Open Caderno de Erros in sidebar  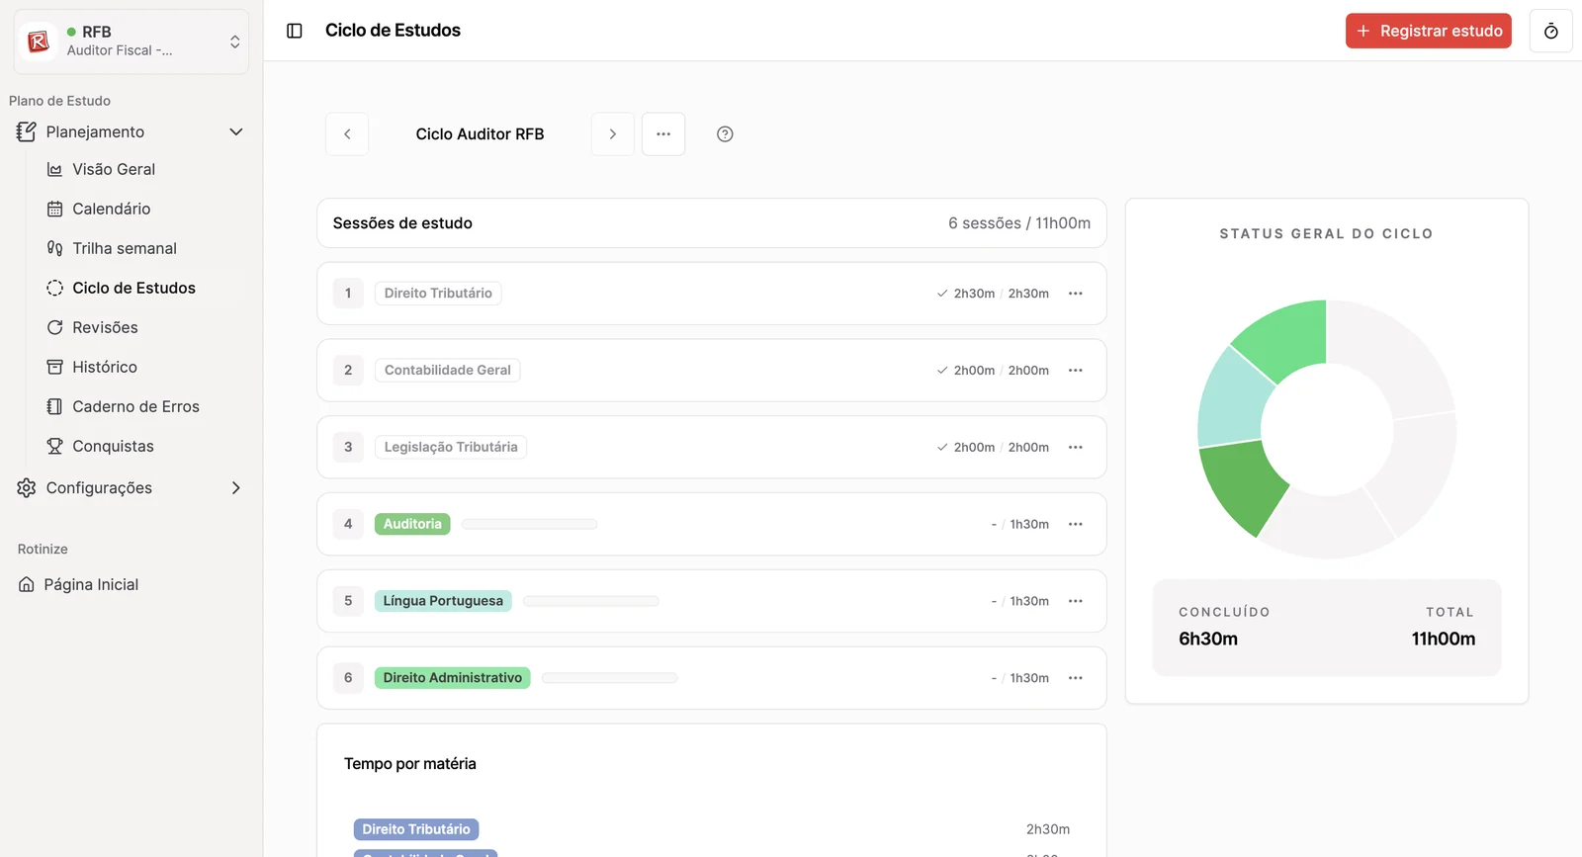(x=135, y=406)
